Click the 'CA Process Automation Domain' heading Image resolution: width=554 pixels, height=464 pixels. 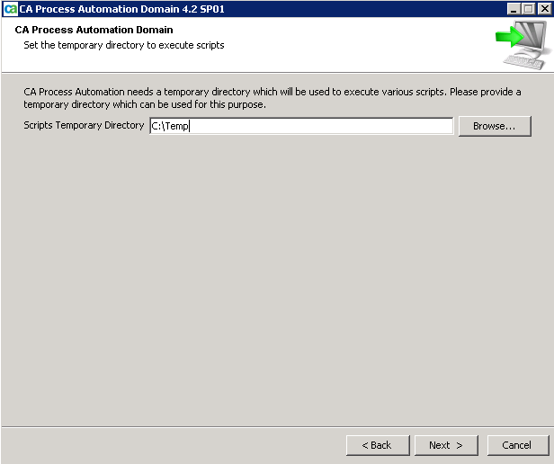(x=94, y=30)
